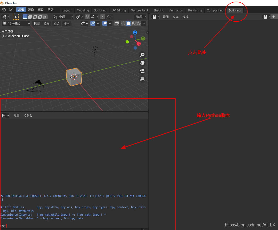Click the camera view icon in viewport sidebar
278x230 pixels.
142,71
